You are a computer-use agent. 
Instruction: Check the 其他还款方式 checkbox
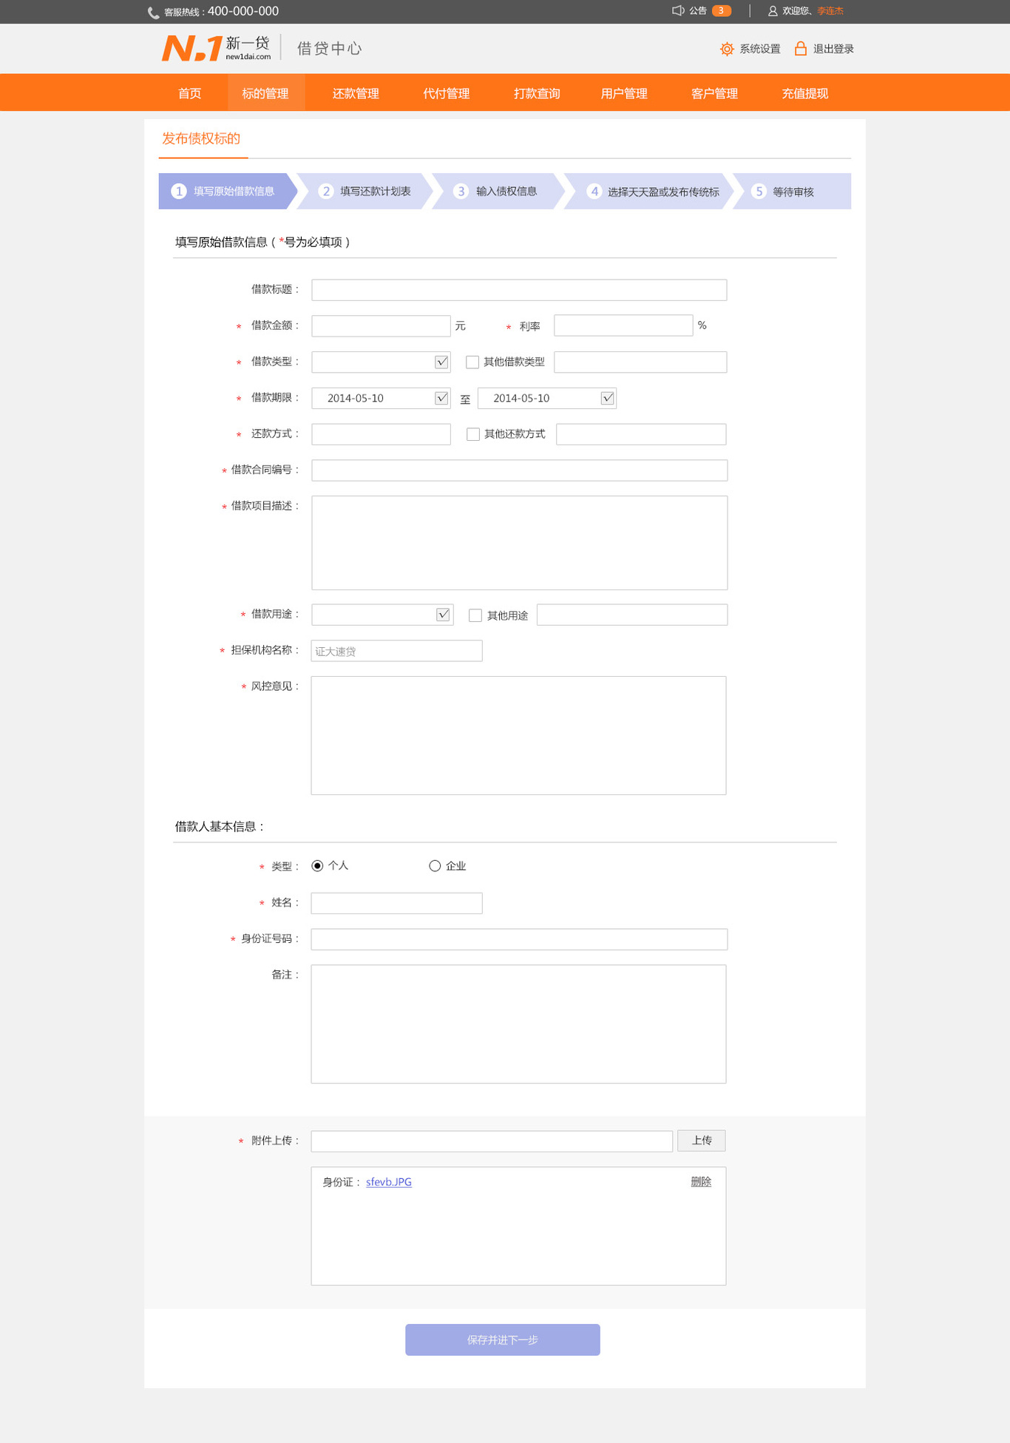tap(473, 434)
